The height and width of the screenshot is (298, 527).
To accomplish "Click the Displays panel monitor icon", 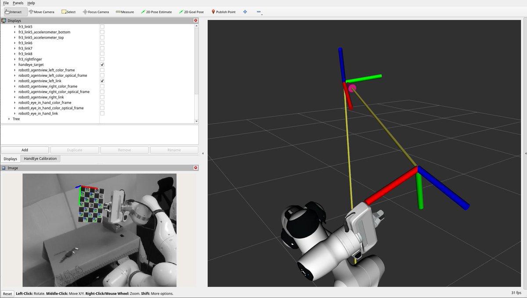I will pyautogui.click(x=4, y=21).
